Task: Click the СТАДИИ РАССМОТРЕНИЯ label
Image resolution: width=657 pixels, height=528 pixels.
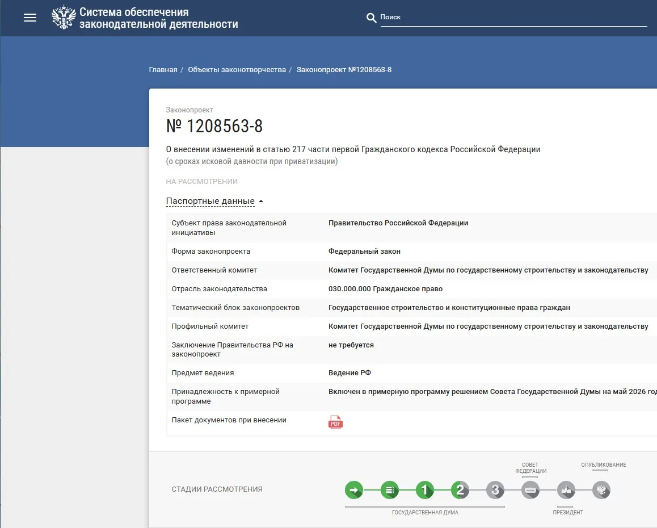Action: (217, 489)
